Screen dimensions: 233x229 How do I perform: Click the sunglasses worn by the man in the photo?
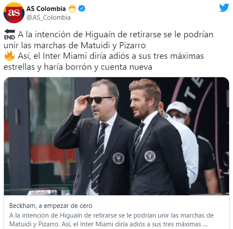point(99,100)
